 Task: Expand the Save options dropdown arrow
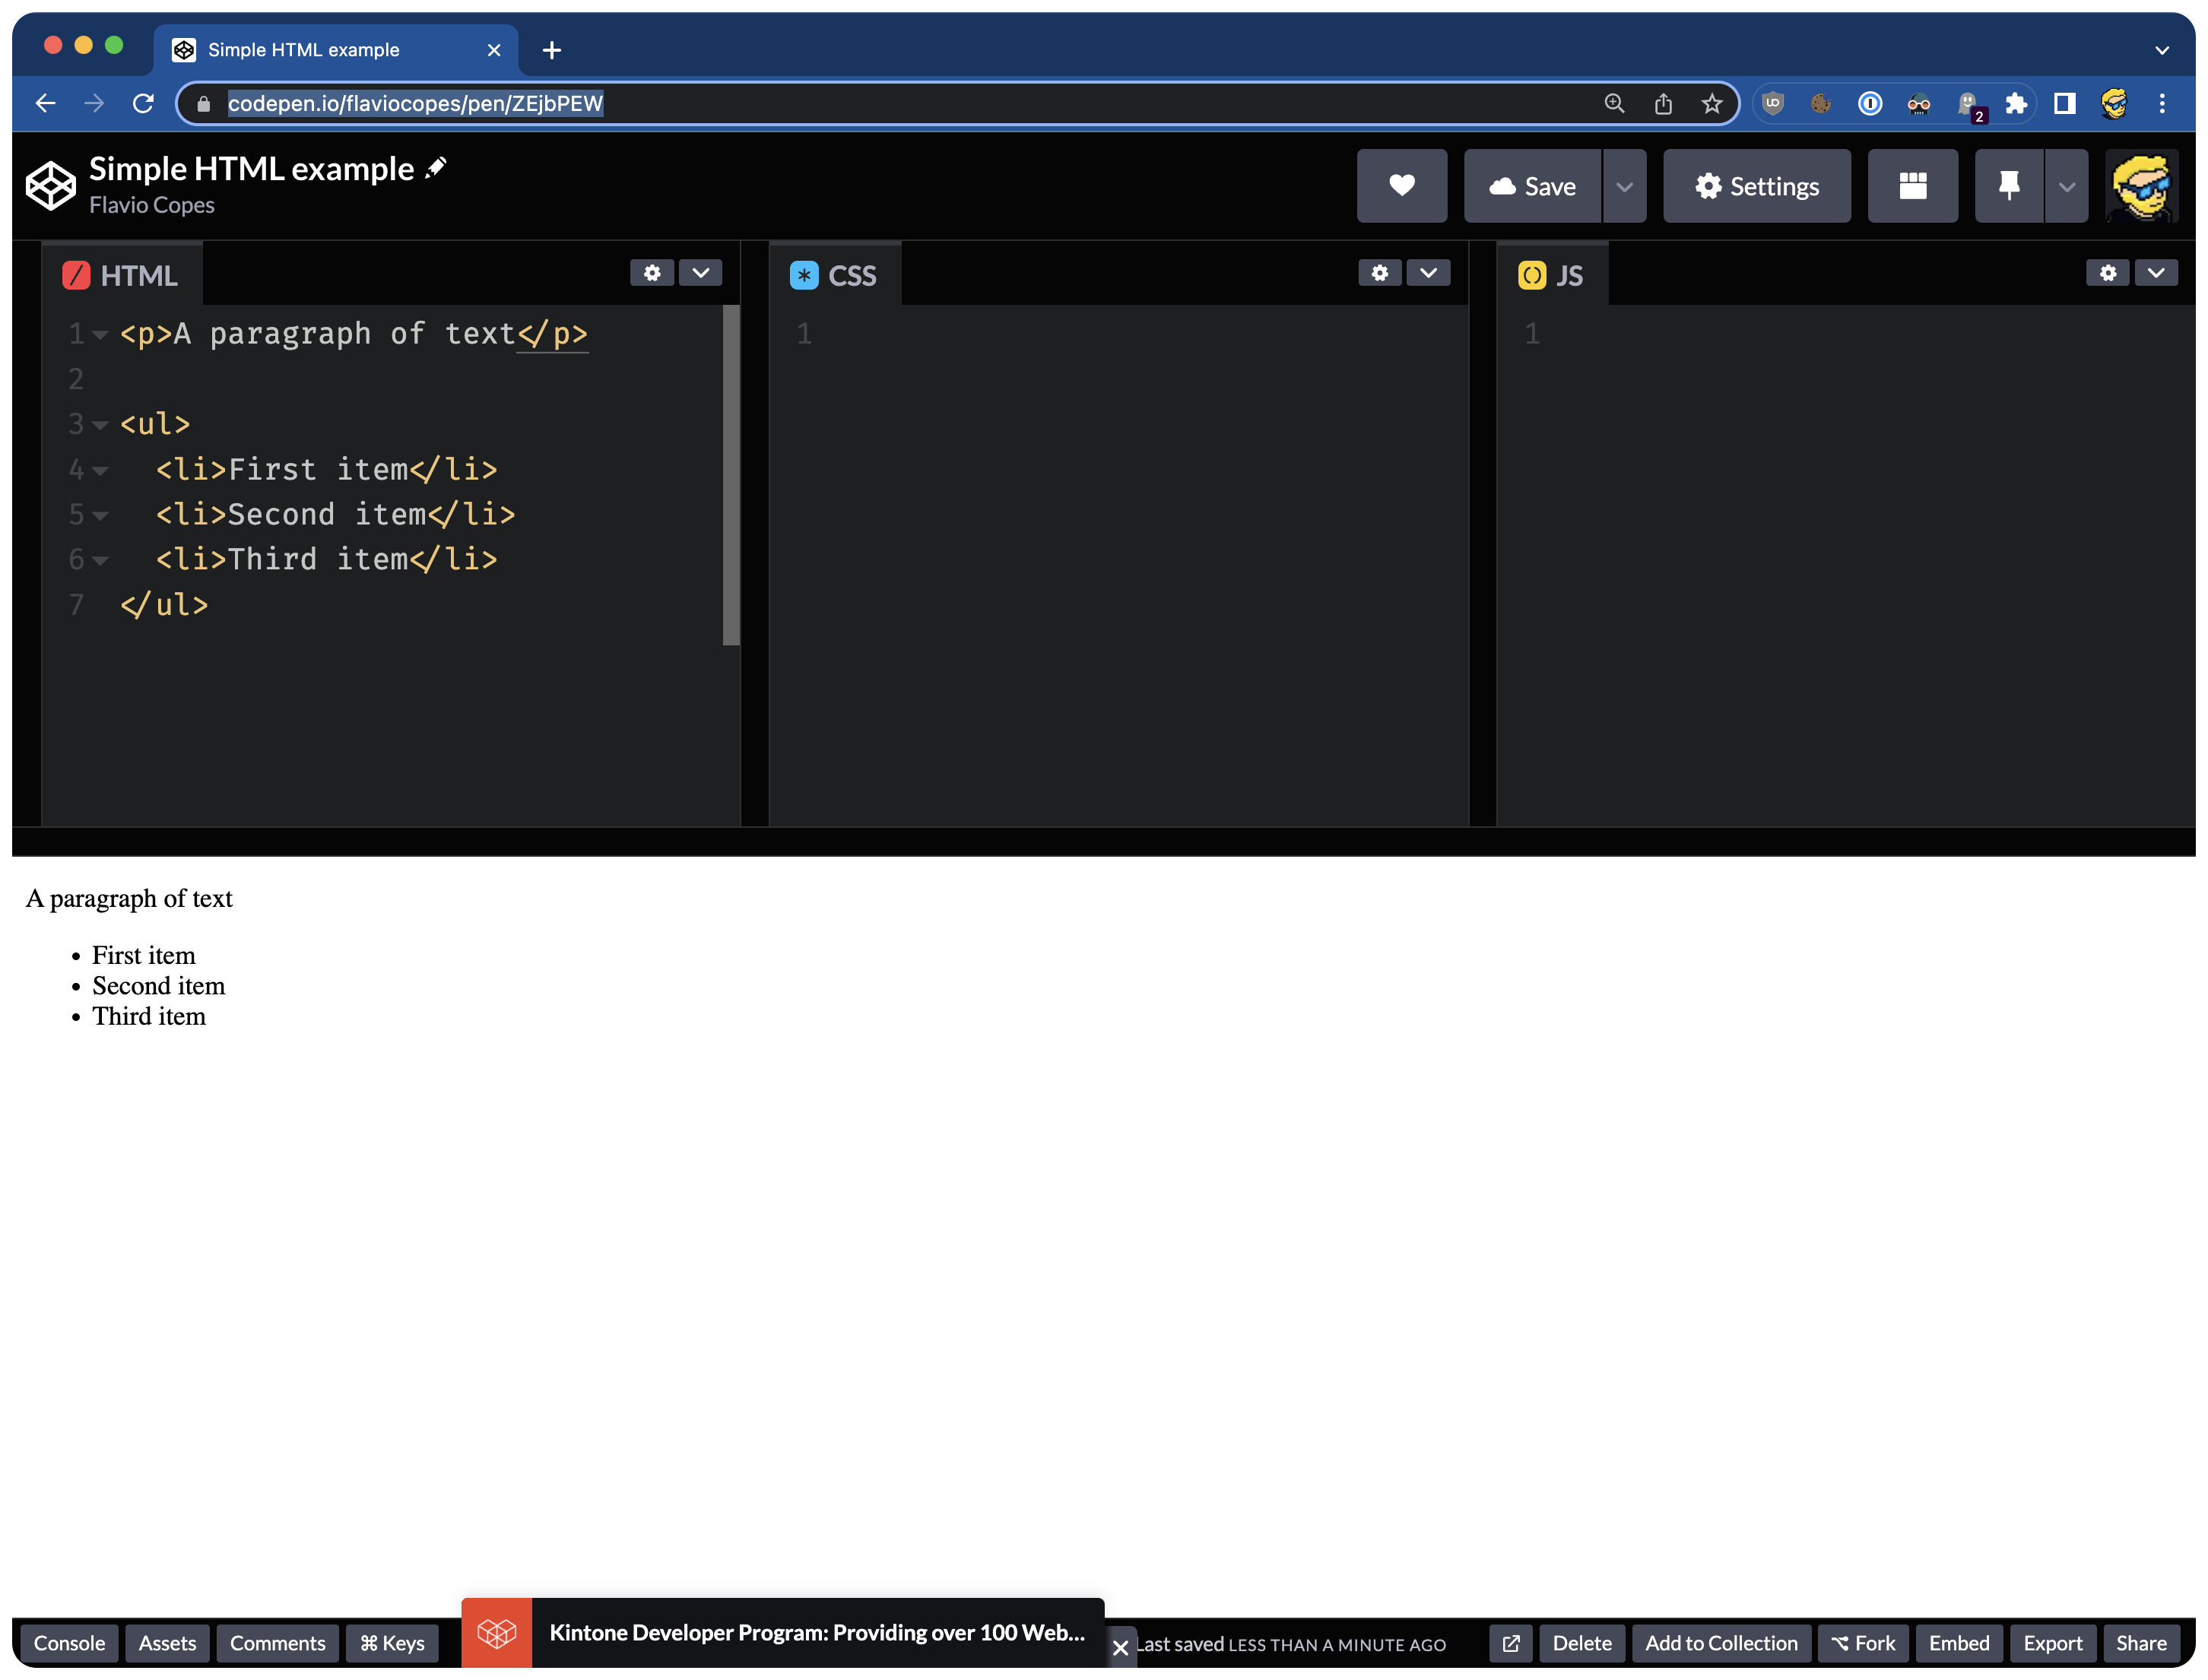pos(1624,187)
